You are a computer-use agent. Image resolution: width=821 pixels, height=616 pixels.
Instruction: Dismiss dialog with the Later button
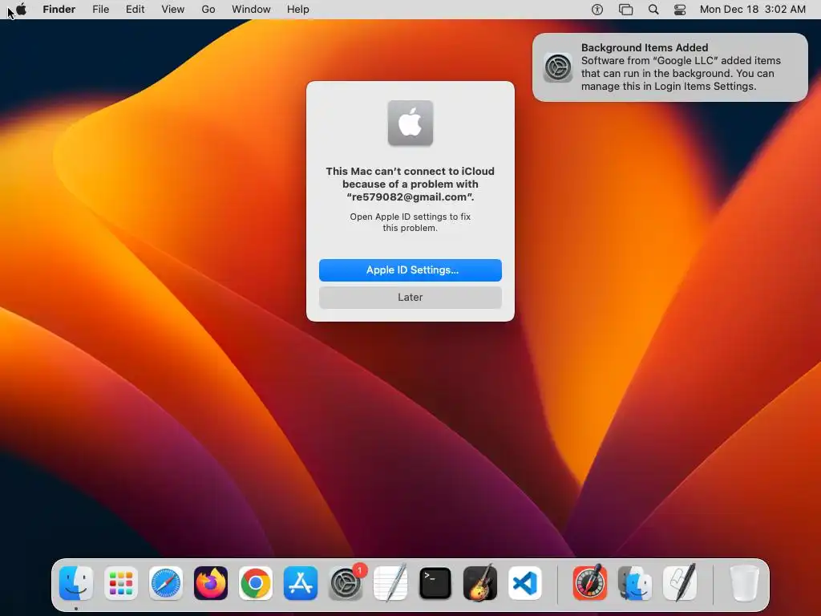tap(410, 297)
